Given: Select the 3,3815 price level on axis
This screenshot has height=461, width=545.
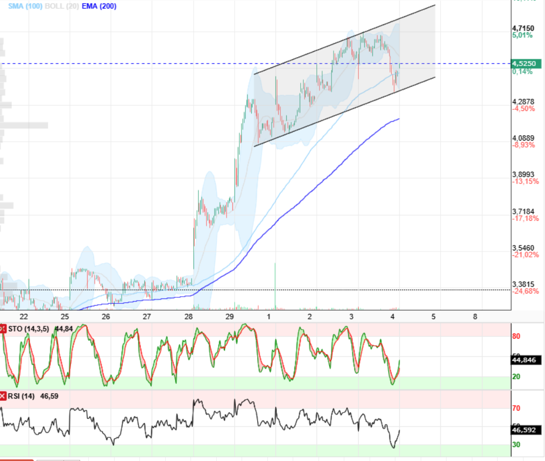Looking at the screenshot, I should (523, 284).
